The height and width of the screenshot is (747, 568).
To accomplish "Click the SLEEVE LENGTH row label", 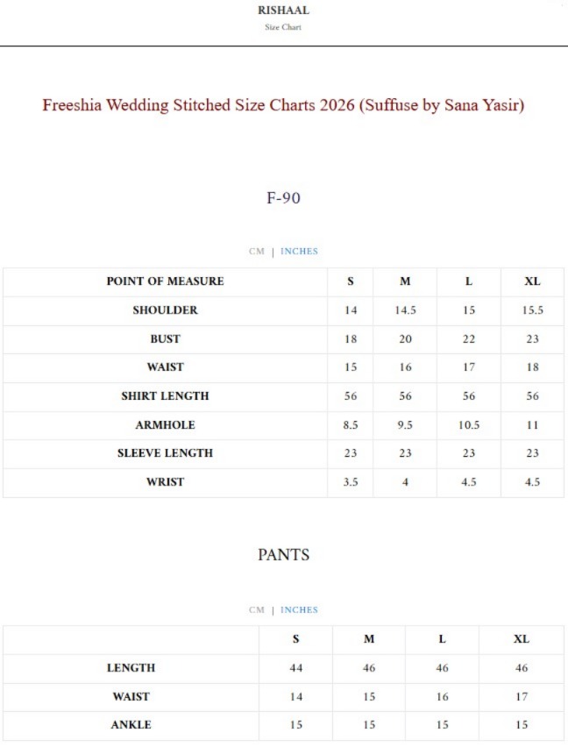I will pos(165,453).
